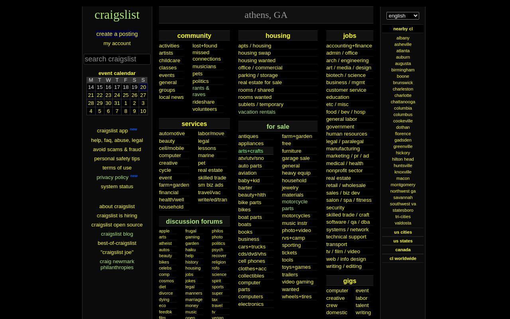This screenshot has width=510, height=319.
Task: Open best-of-craigslist page
Action: click(117, 243)
